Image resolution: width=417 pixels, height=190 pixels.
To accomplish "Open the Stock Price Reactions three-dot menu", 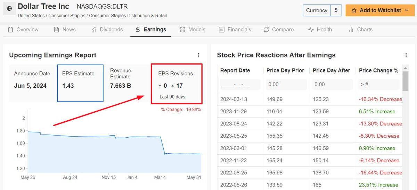I will click(406, 55).
